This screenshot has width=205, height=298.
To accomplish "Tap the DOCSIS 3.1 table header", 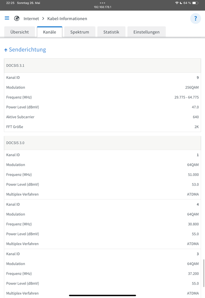I will 102,65.
